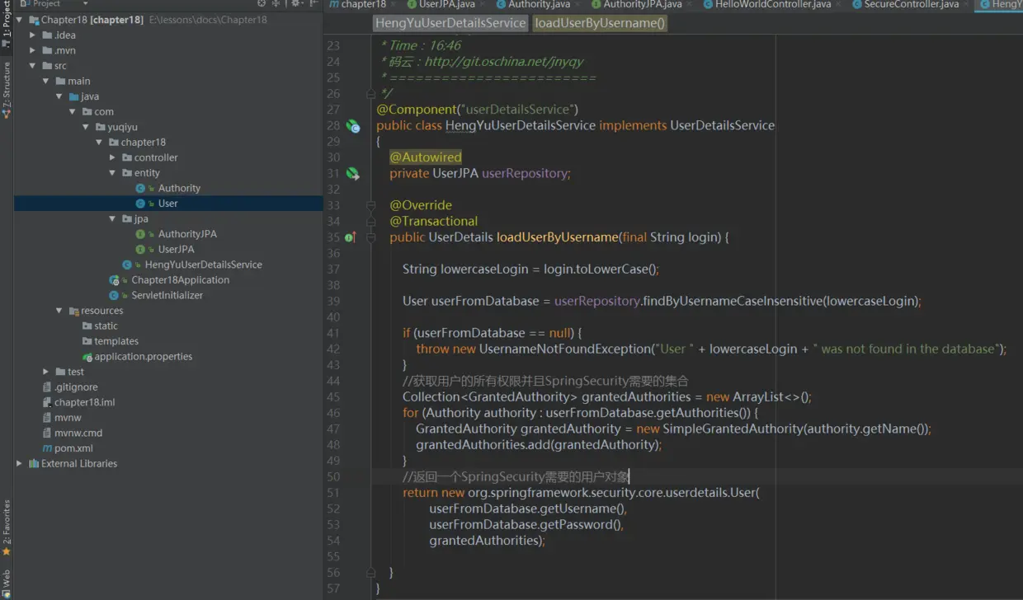Collapse the entity package folder
Image resolution: width=1023 pixels, height=600 pixels.
point(113,173)
